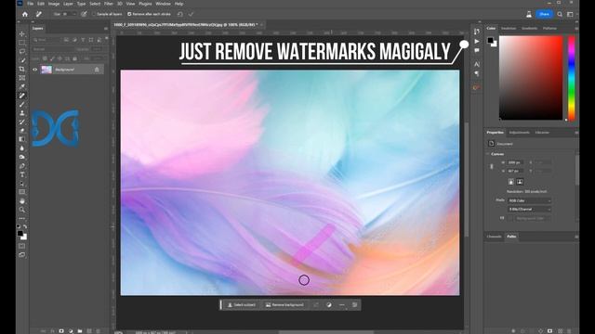Toggle Remove after each stroke checkbox
The width and height of the screenshot is (595, 334).
coord(129,14)
